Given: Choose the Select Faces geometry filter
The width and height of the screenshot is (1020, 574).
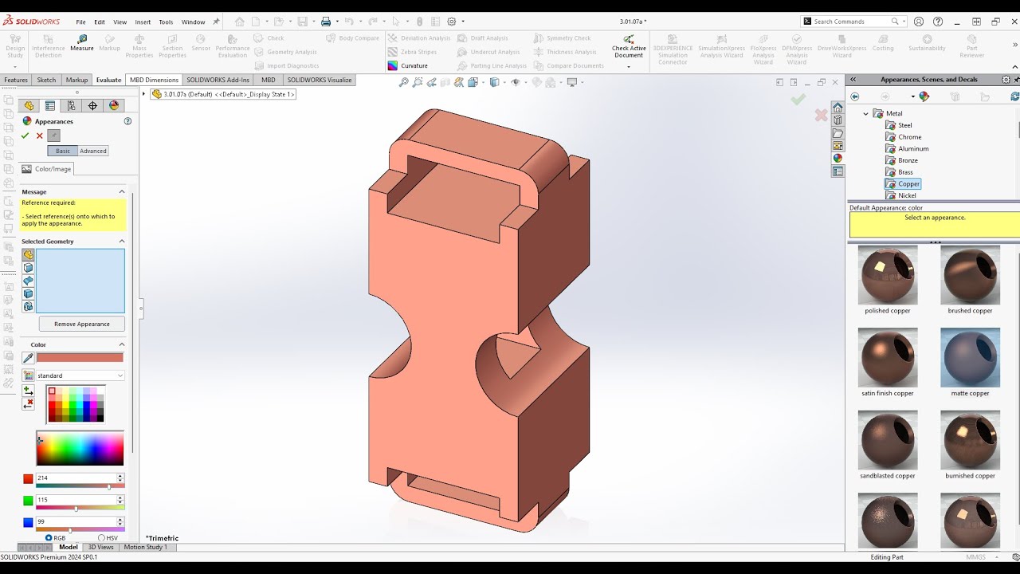Looking at the screenshot, I should (28, 268).
